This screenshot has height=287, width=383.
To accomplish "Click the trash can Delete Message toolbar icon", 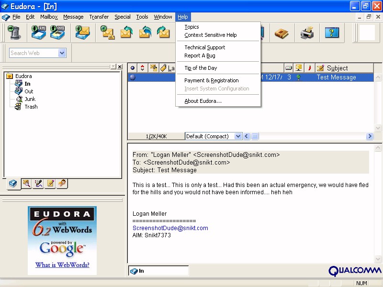I will click(x=14, y=33).
